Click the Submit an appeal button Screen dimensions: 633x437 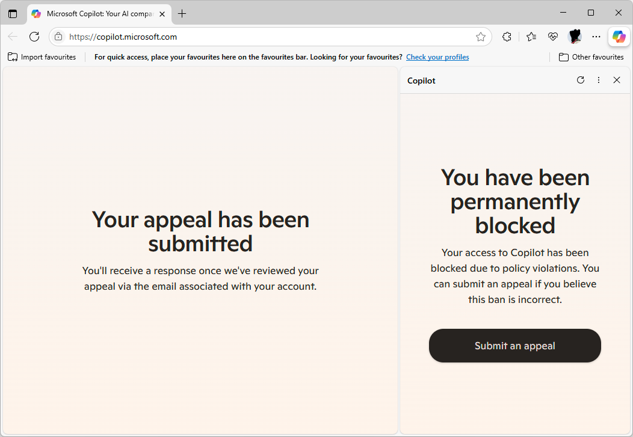(514, 346)
